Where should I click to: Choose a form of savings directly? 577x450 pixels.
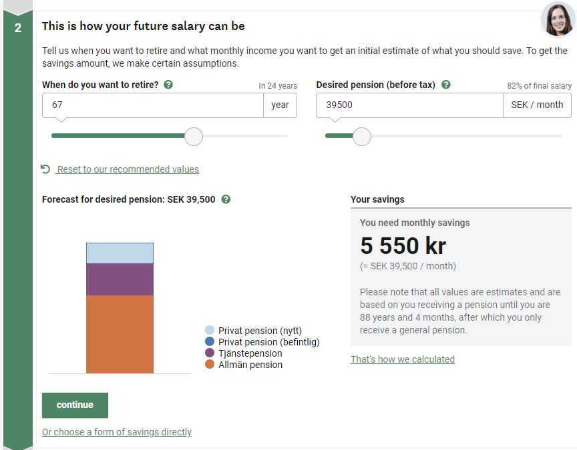pos(117,432)
